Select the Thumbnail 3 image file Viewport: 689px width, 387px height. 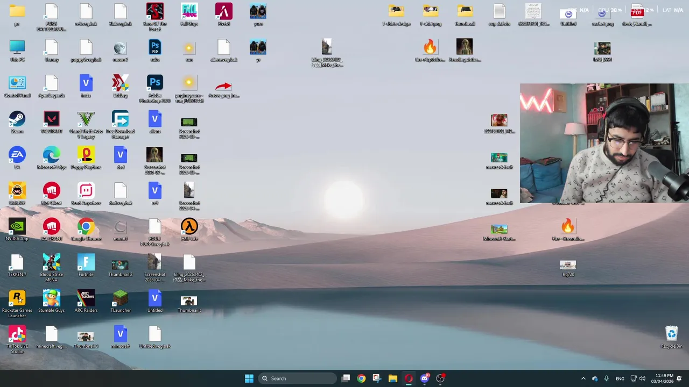tap(86, 338)
